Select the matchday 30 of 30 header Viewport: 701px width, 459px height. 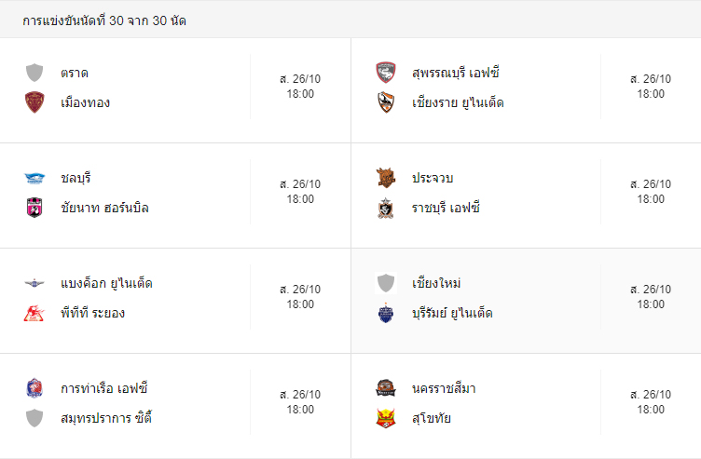104,20
